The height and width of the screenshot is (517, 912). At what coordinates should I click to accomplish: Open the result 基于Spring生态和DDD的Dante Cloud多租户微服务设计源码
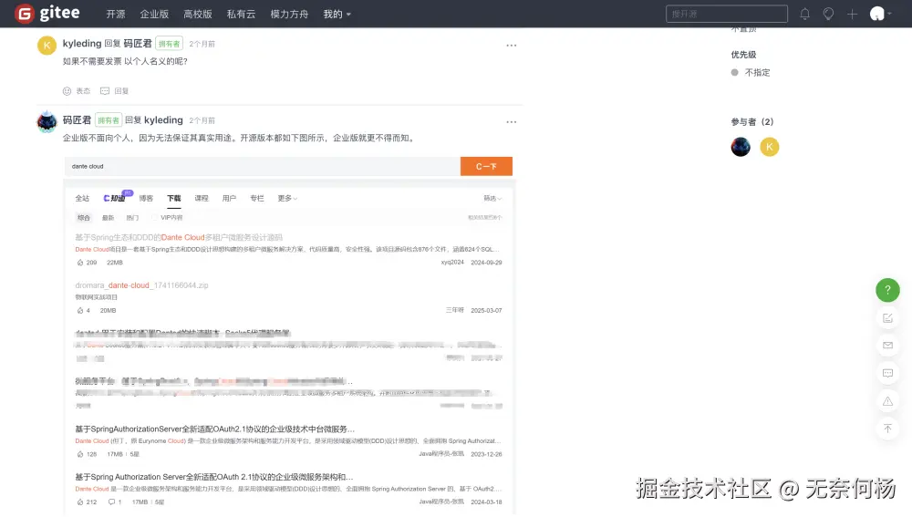(179, 237)
